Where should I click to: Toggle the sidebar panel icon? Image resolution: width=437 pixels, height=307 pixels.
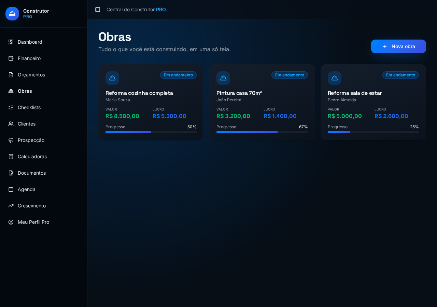98,10
